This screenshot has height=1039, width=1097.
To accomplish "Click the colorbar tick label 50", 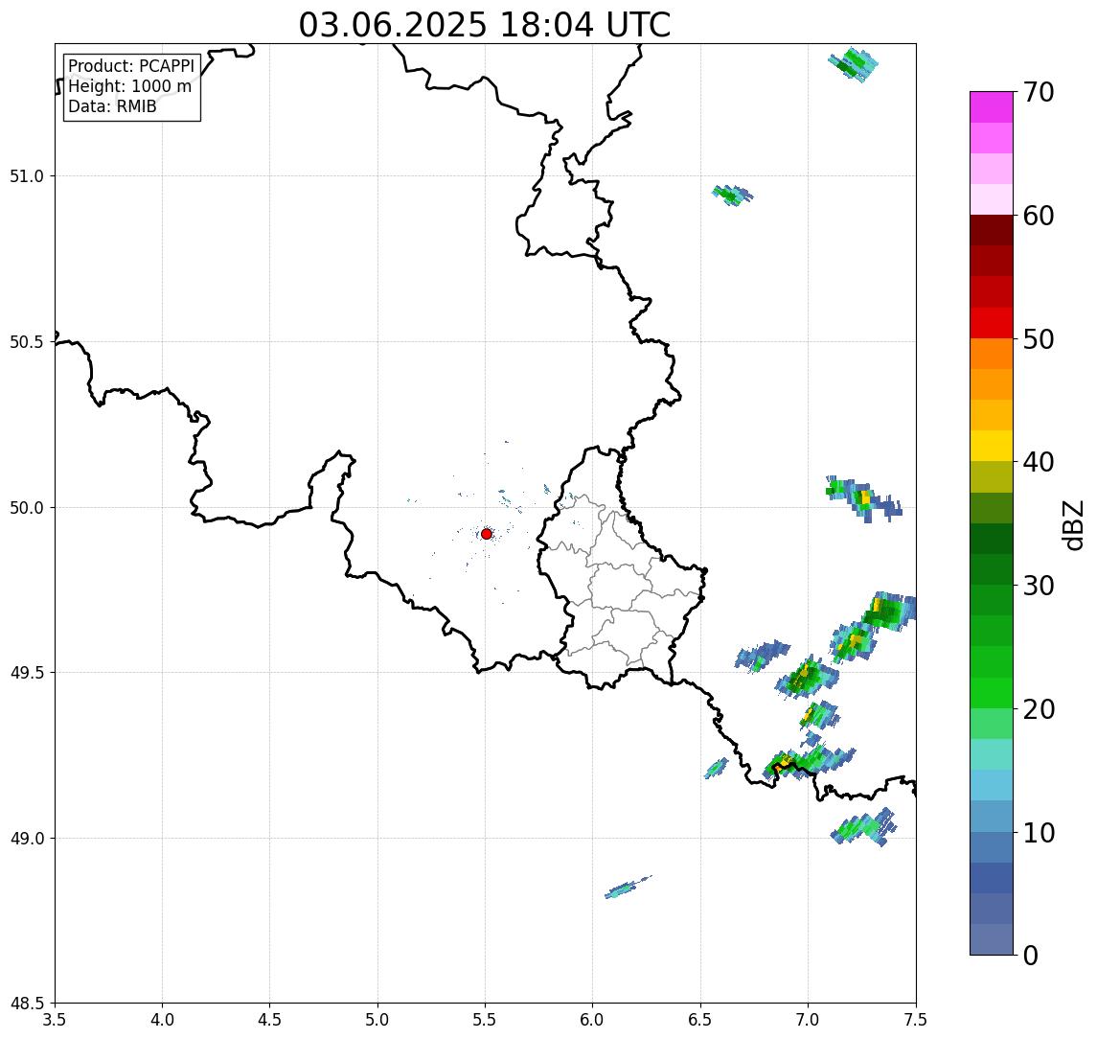I will tap(1039, 339).
